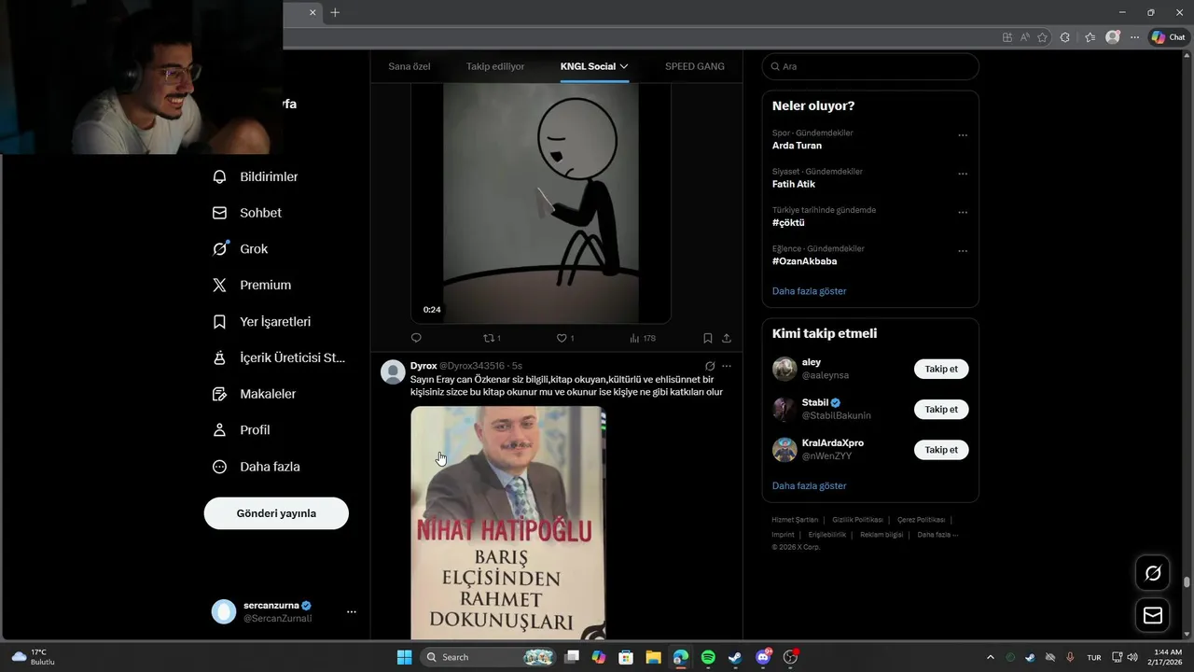Screen dimensions: 1194x672
Task: Open Steam from the taskbar
Action: (x=735, y=657)
